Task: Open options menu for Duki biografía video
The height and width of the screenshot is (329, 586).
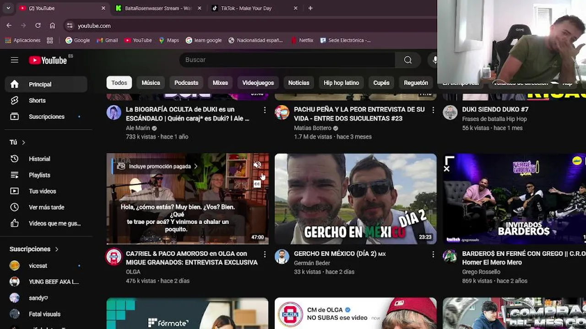Action: (265, 110)
